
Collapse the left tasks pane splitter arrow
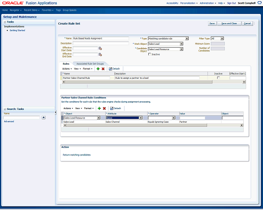(x=55, y=112)
